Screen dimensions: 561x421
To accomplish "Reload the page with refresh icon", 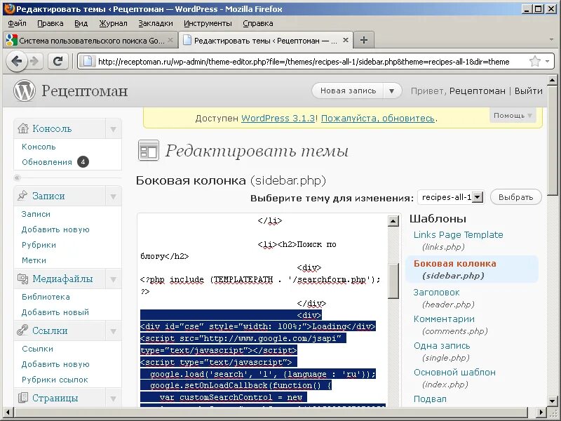I will [x=58, y=61].
